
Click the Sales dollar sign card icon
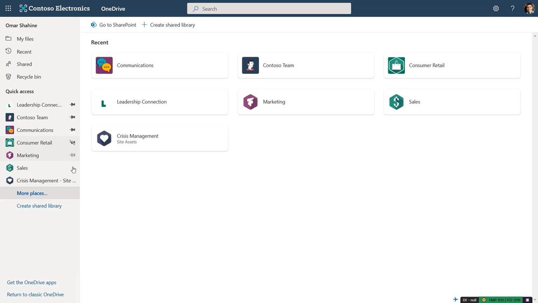click(x=396, y=102)
